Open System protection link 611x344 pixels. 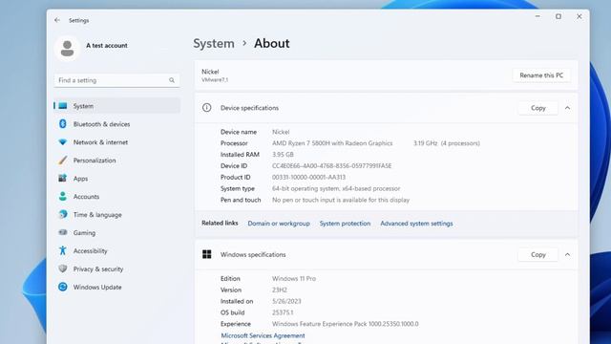click(x=345, y=224)
